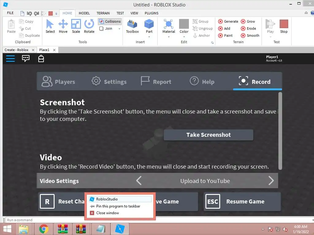Open the in-game Settings tab
Image resolution: width=314 pixels, height=235 pixels.
pyautogui.click(x=109, y=81)
